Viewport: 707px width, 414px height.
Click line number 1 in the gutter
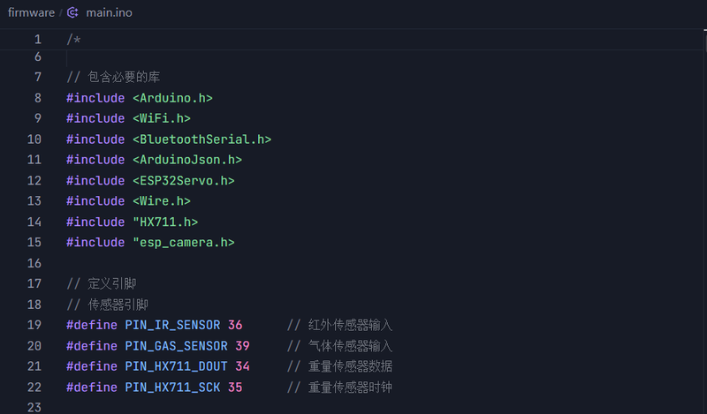coord(38,40)
